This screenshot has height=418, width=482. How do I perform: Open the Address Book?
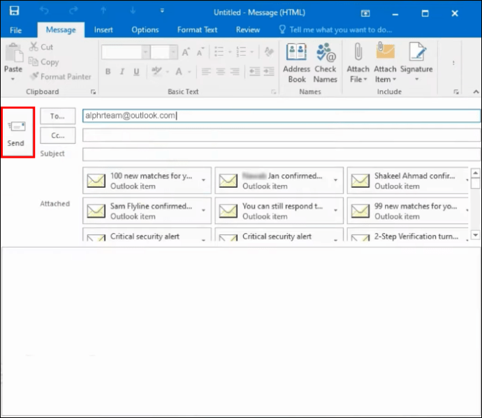[296, 62]
